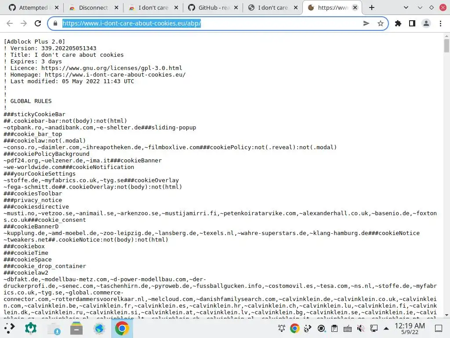Click Chrome icon in taskbar
Screen dimensions: 450x338
pos(122,328)
